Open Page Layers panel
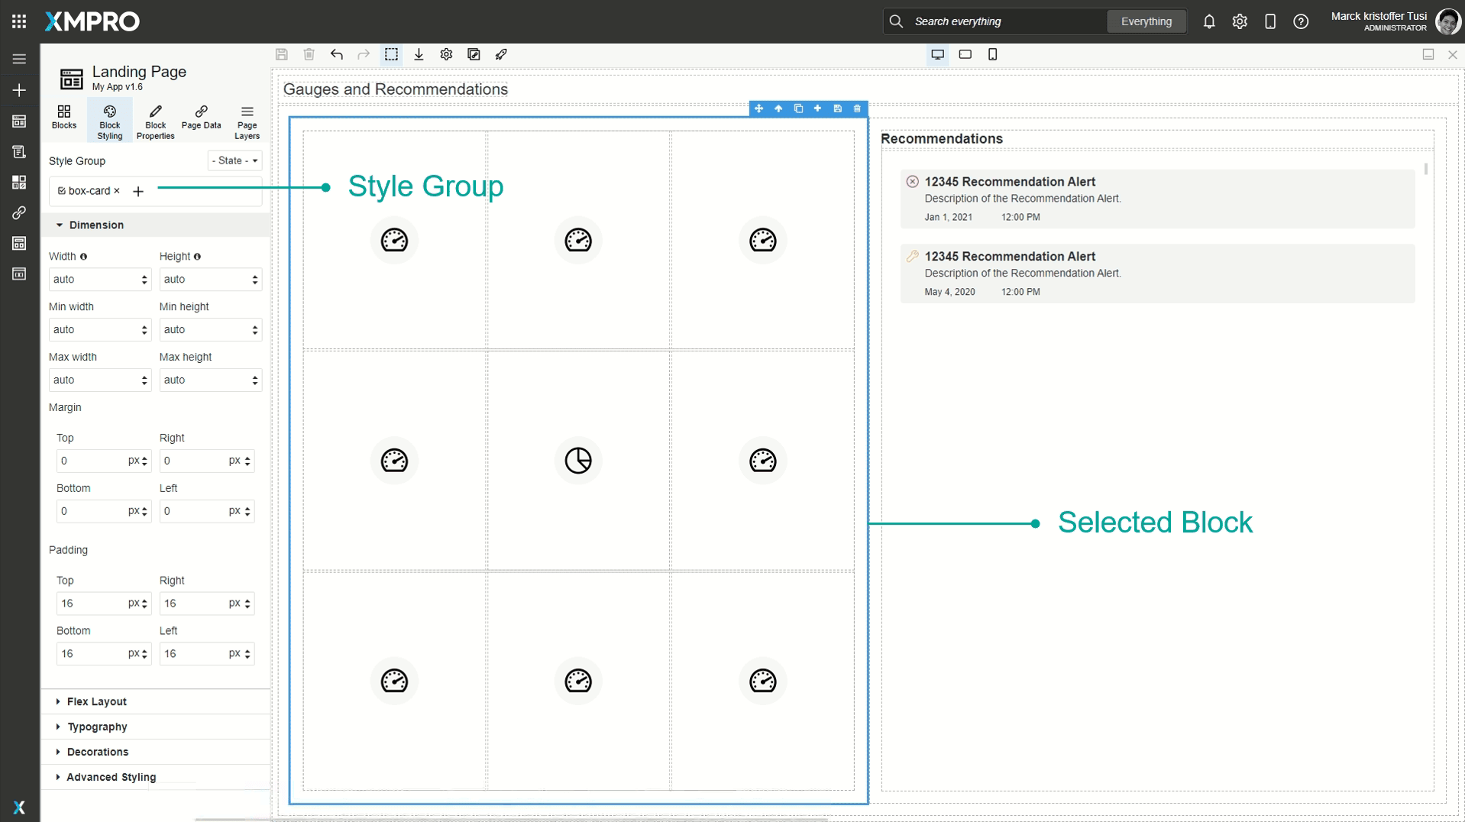The width and height of the screenshot is (1465, 822). tap(246, 118)
